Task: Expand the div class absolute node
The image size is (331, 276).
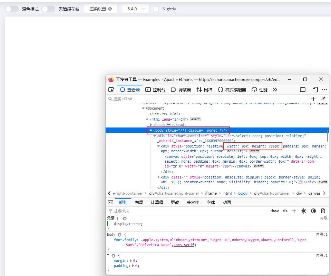Action: tap(158, 177)
